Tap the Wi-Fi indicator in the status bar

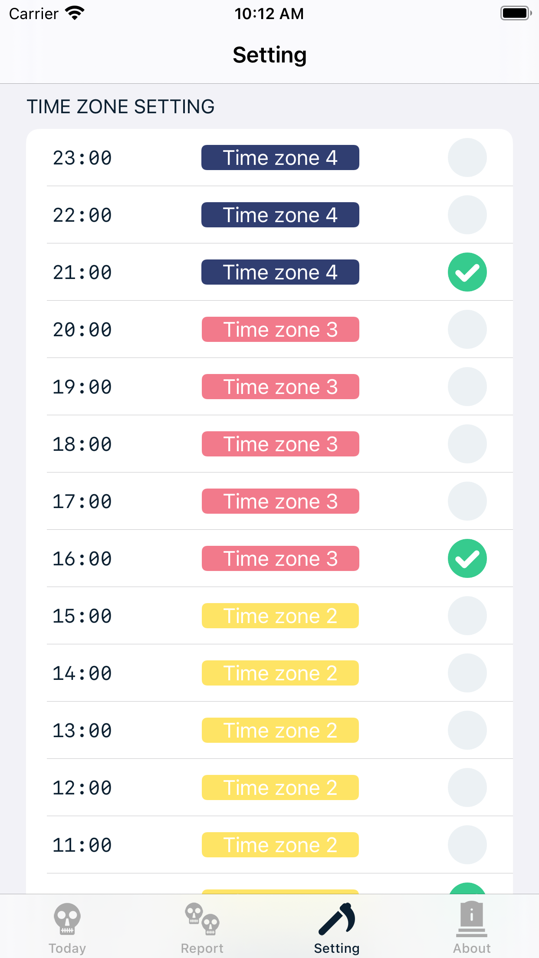point(75,13)
